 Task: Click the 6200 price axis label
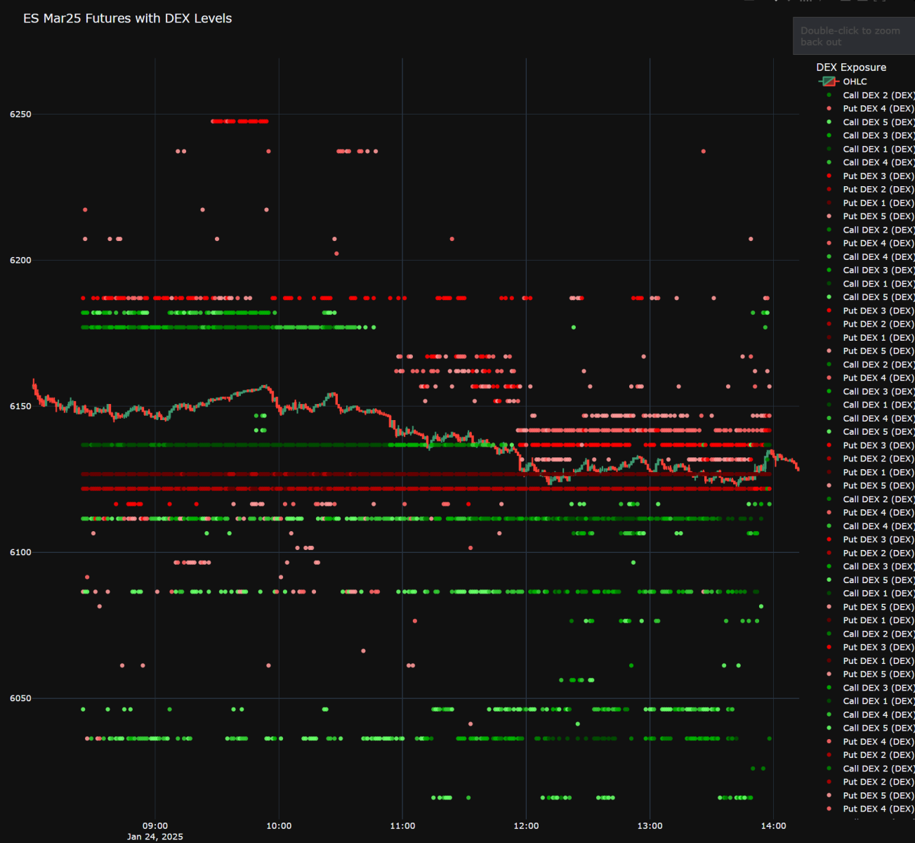coord(20,261)
